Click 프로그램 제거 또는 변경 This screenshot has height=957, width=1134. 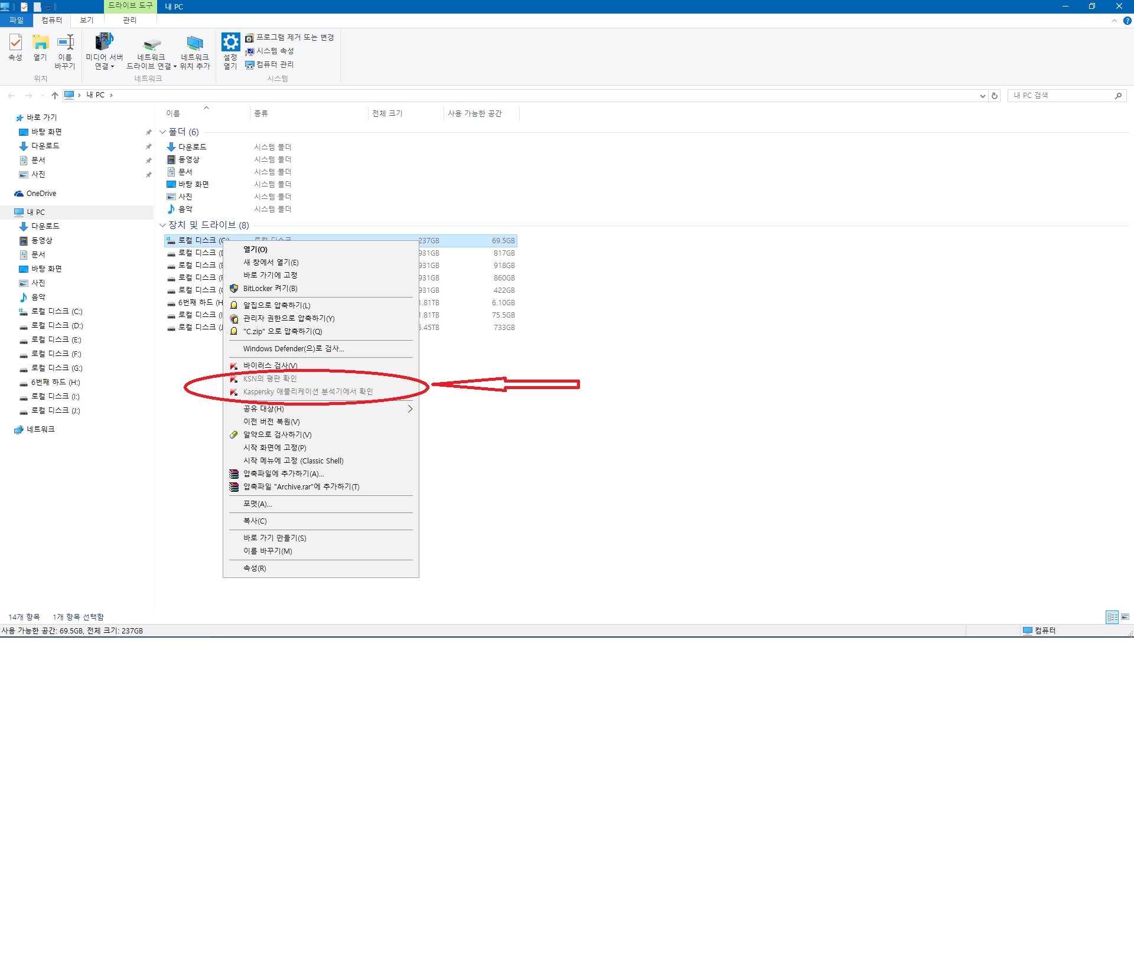(290, 38)
